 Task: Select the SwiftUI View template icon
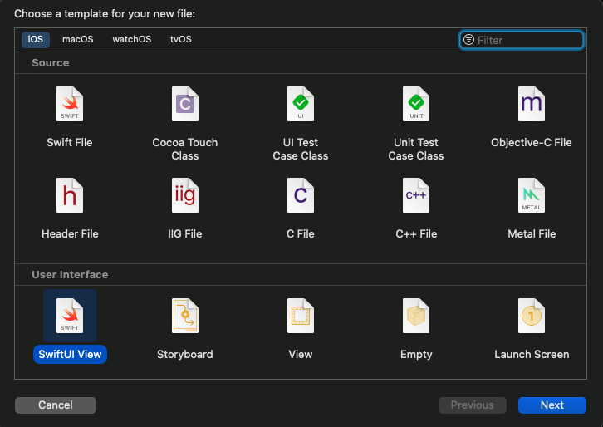coord(70,316)
